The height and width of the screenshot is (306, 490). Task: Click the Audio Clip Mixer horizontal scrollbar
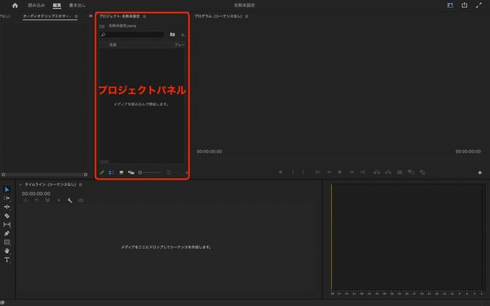[44, 175]
